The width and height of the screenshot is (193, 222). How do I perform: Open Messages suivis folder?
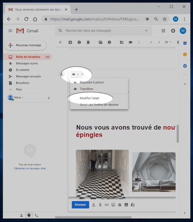point(27,63)
